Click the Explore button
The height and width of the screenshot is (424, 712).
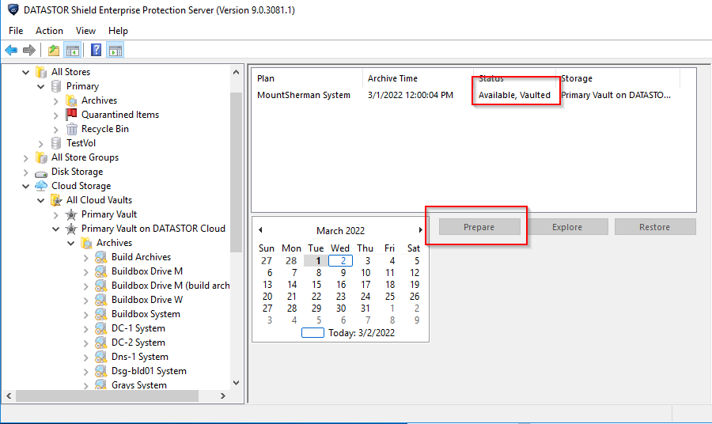[566, 227]
